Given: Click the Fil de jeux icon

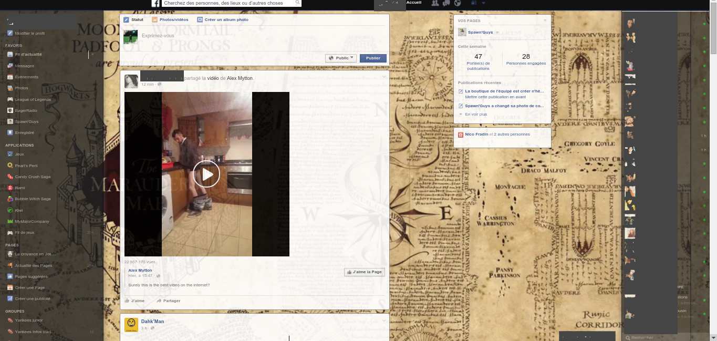Looking at the screenshot, I should click(10, 232).
